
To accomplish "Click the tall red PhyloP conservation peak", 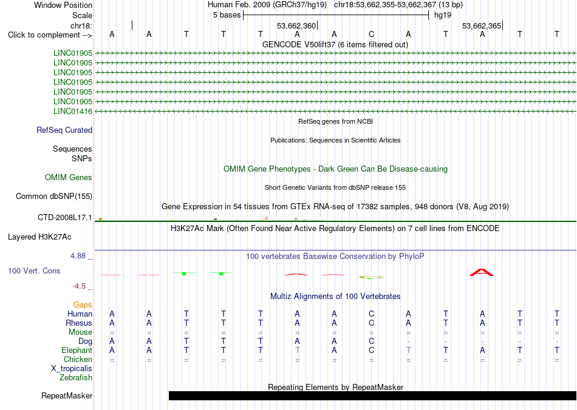I will pos(482,272).
